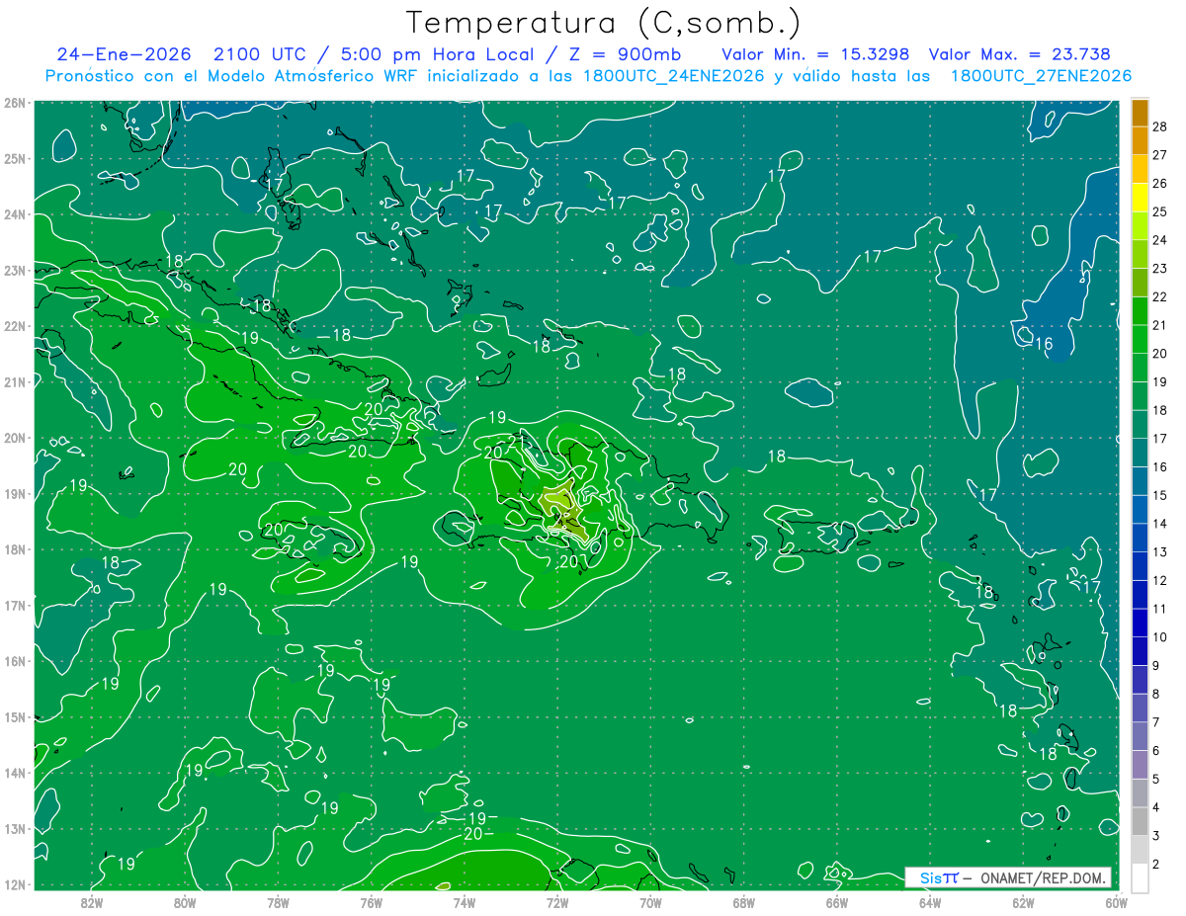Click the 2 label on the color scale

pos(1156,865)
